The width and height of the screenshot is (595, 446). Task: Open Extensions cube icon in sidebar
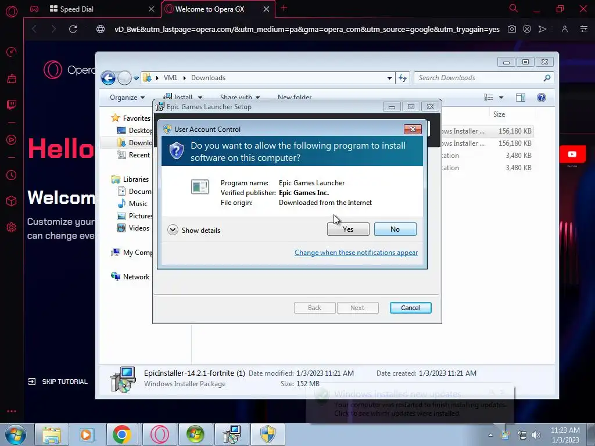pyautogui.click(x=12, y=201)
